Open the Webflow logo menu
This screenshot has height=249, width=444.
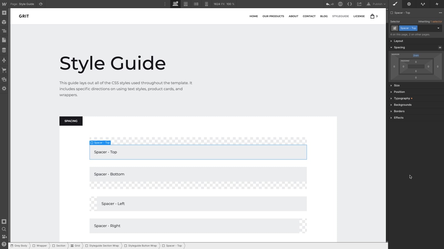[4, 4]
